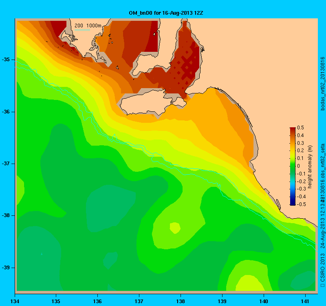Image resolution: width=326 pixels, height=306 pixels.
Task: Click the vertical 'obs_nrt02_seta' label
Action: tap(322, 162)
